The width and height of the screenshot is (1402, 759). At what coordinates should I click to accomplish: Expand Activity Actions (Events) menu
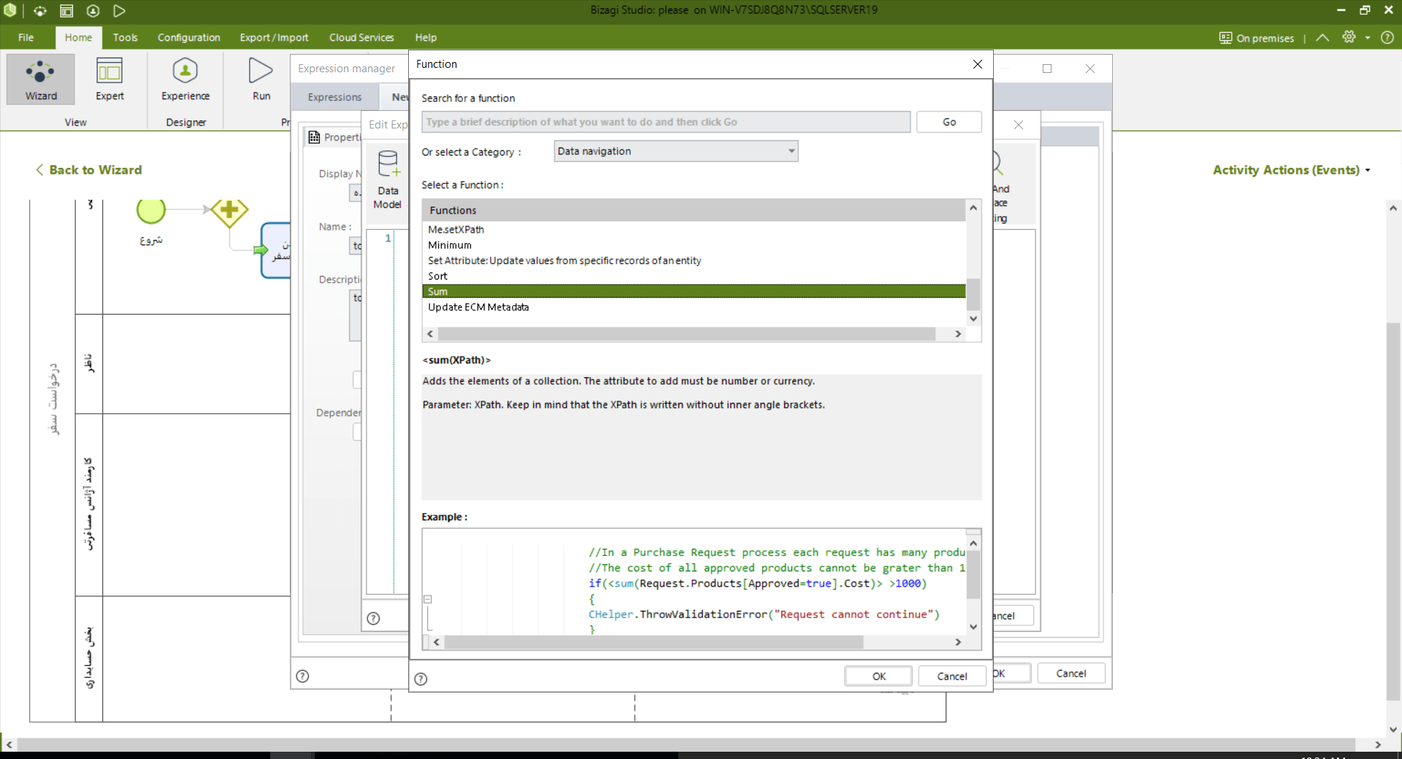coord(1291,170)
